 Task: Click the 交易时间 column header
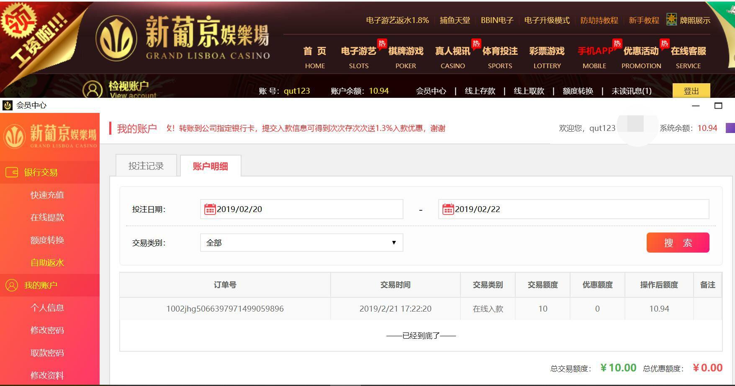coord(395,285)
